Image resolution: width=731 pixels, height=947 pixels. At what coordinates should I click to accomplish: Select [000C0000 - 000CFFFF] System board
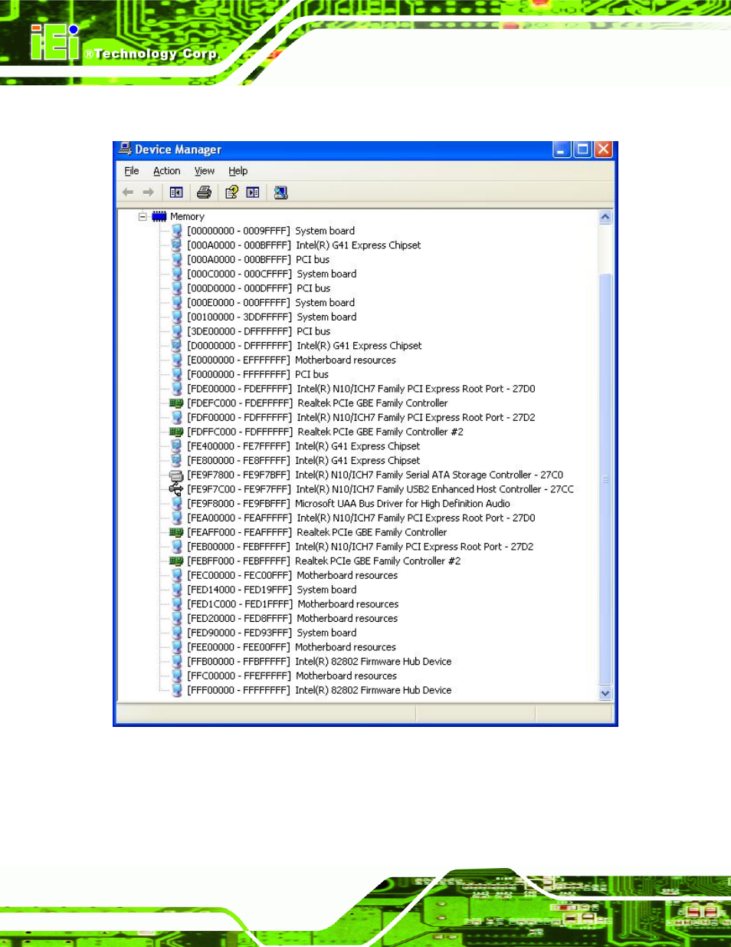point(272,274)
